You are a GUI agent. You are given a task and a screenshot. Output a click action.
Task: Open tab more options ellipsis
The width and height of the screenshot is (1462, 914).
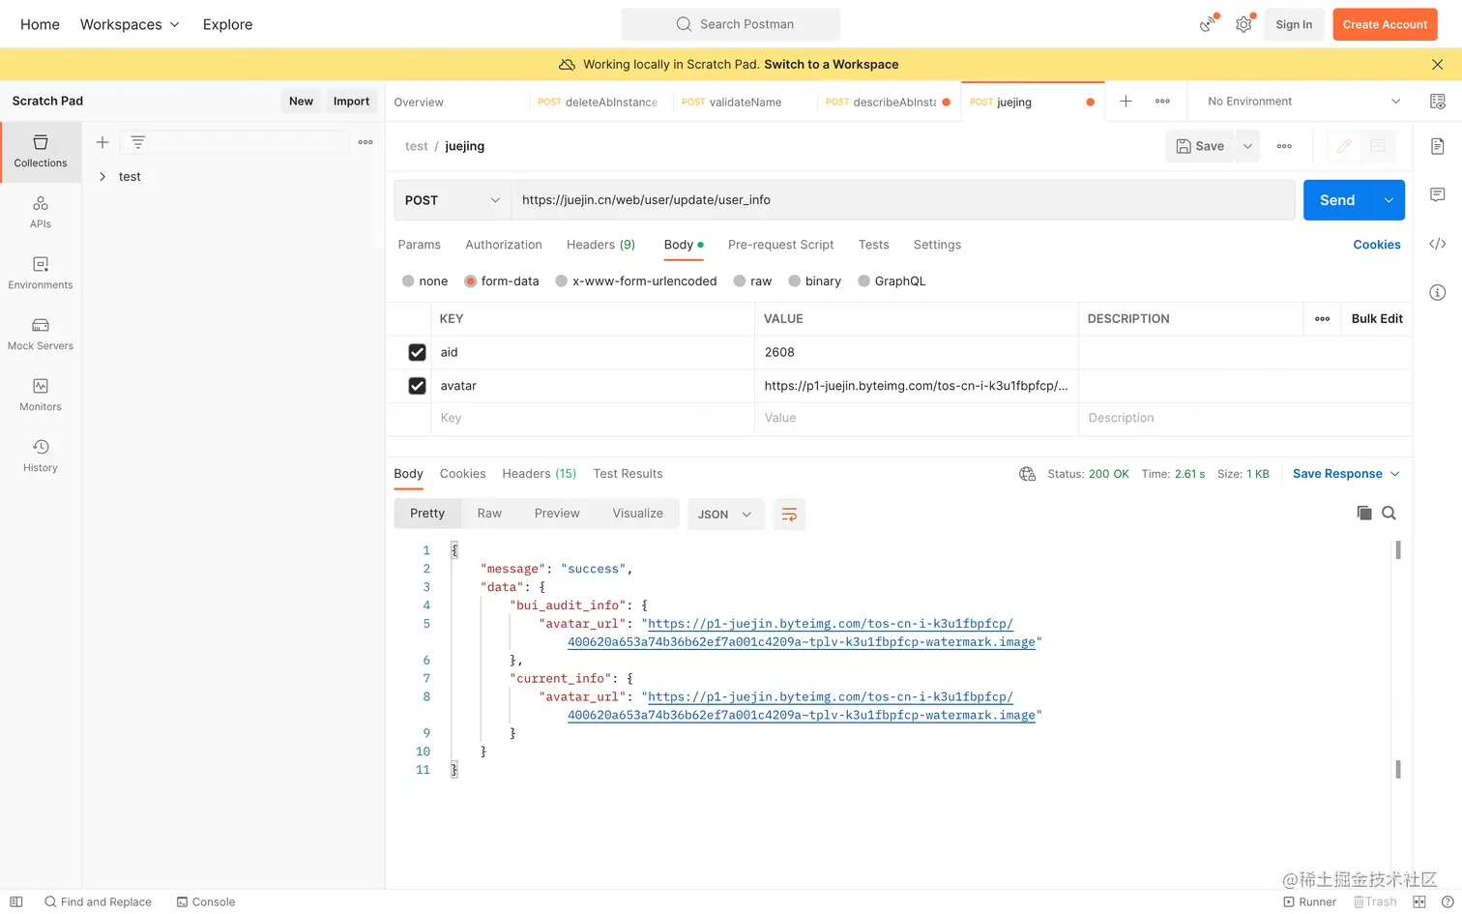tap(1162, 101)
